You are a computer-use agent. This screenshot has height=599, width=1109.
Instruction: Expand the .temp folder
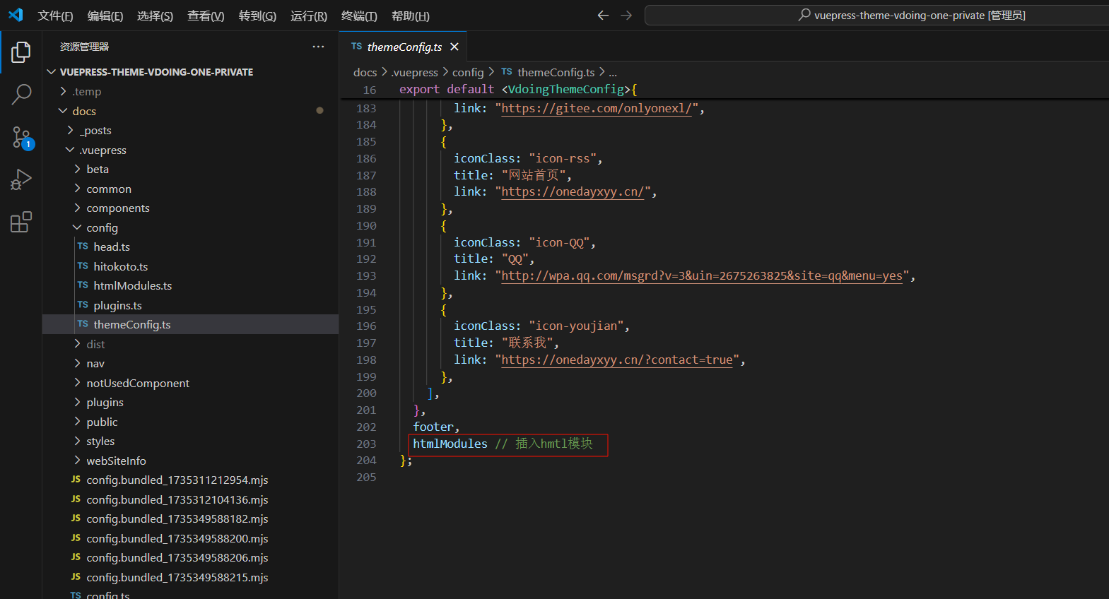click(x=63, y=91)
